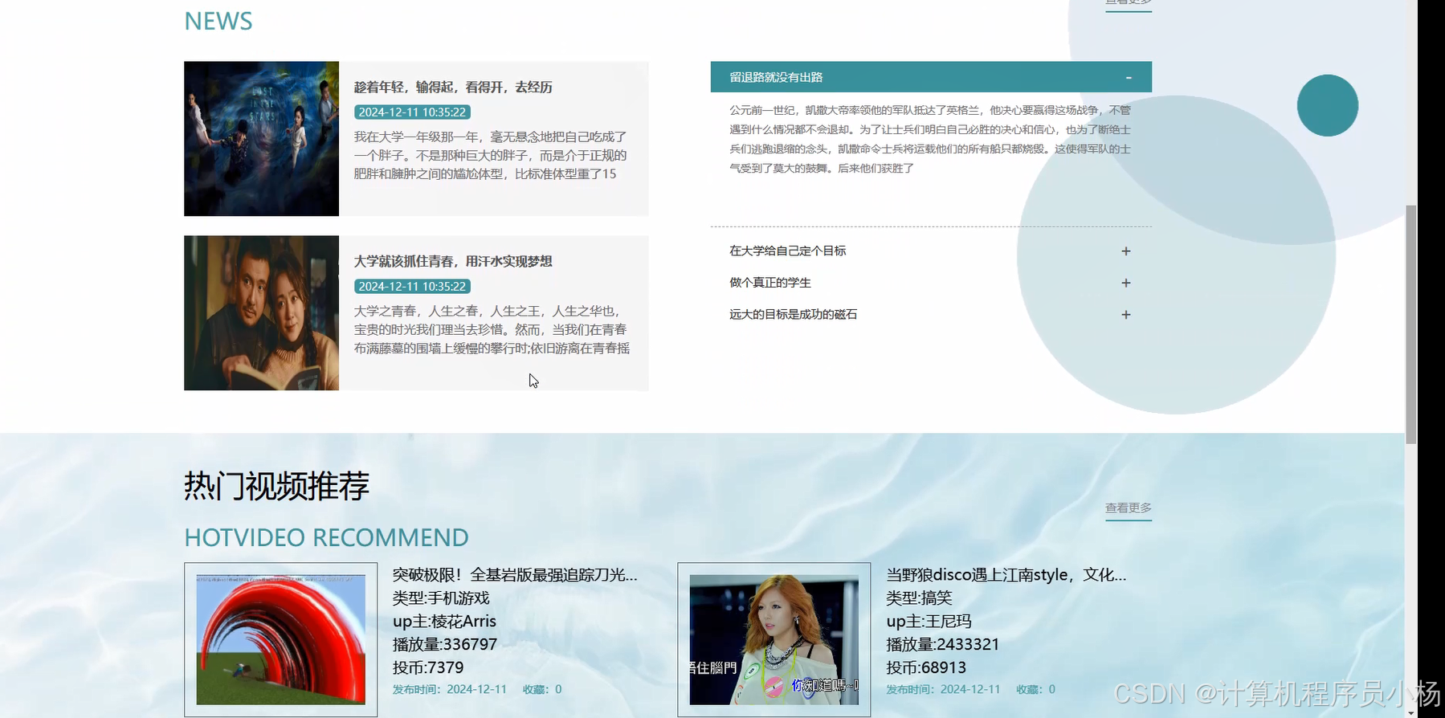Click the first news excerpt beginning 我在大学一年级那一年
Viewport: 1445px width, 718px height.
point(491,156)
